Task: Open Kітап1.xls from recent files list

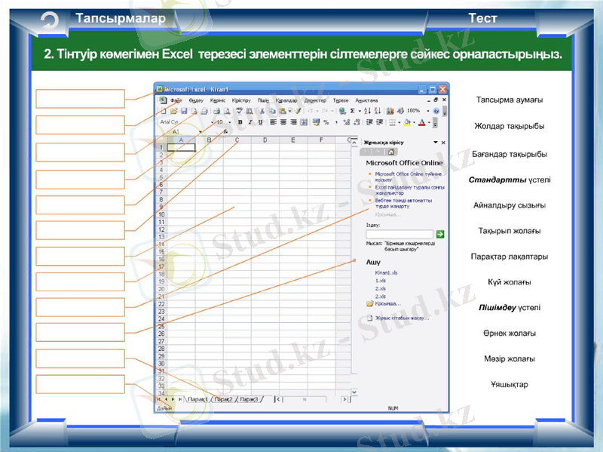Action: click(386, 272)
